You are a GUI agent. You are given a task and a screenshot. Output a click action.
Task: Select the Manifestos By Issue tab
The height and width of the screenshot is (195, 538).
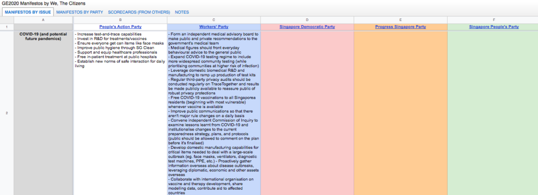(x=28, y=12)
